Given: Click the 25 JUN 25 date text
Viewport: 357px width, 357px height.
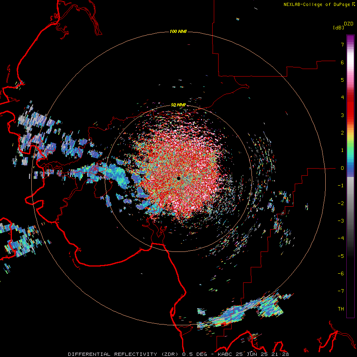Looking at the screenshot, I should click(251, 354).
